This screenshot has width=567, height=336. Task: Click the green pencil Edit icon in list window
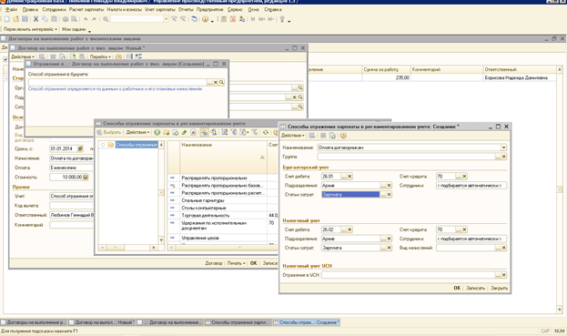coord(184,132)
